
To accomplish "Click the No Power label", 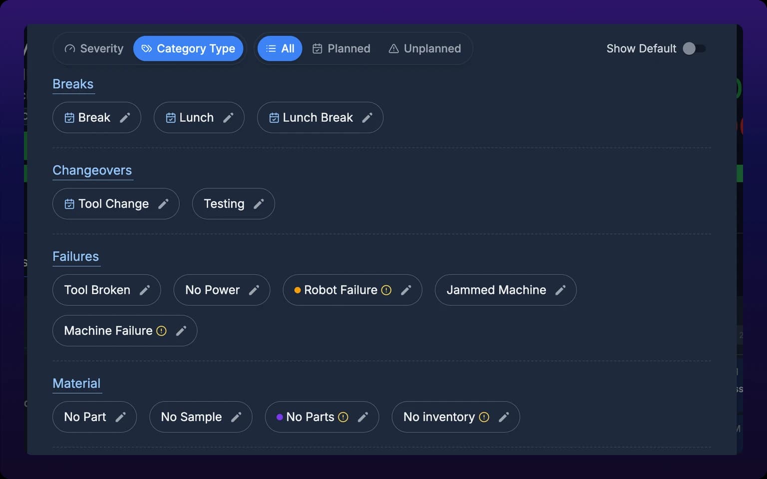I will [x=212, y=290].
